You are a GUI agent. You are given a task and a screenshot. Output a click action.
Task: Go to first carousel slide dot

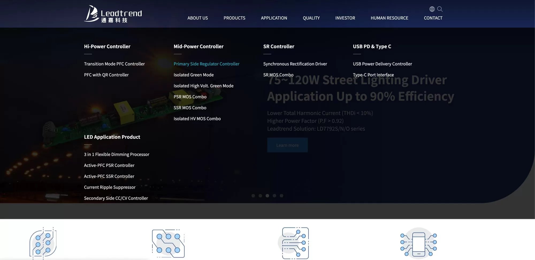pos(253,195)
